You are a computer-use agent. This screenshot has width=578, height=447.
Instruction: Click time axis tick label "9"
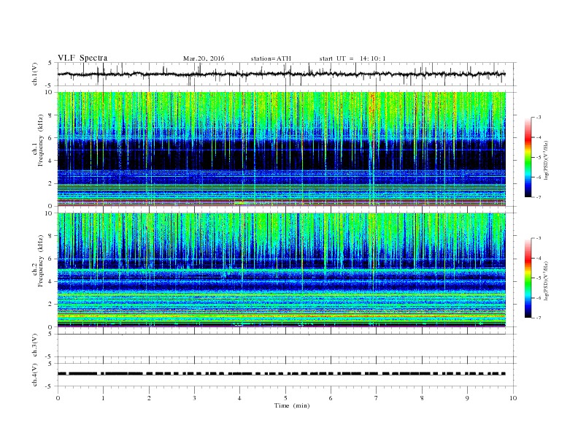[467, 398]
